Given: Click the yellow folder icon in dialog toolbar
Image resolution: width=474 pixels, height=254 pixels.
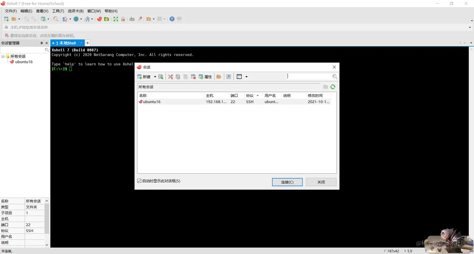Looking at the screenshot, I should (219, 77).
